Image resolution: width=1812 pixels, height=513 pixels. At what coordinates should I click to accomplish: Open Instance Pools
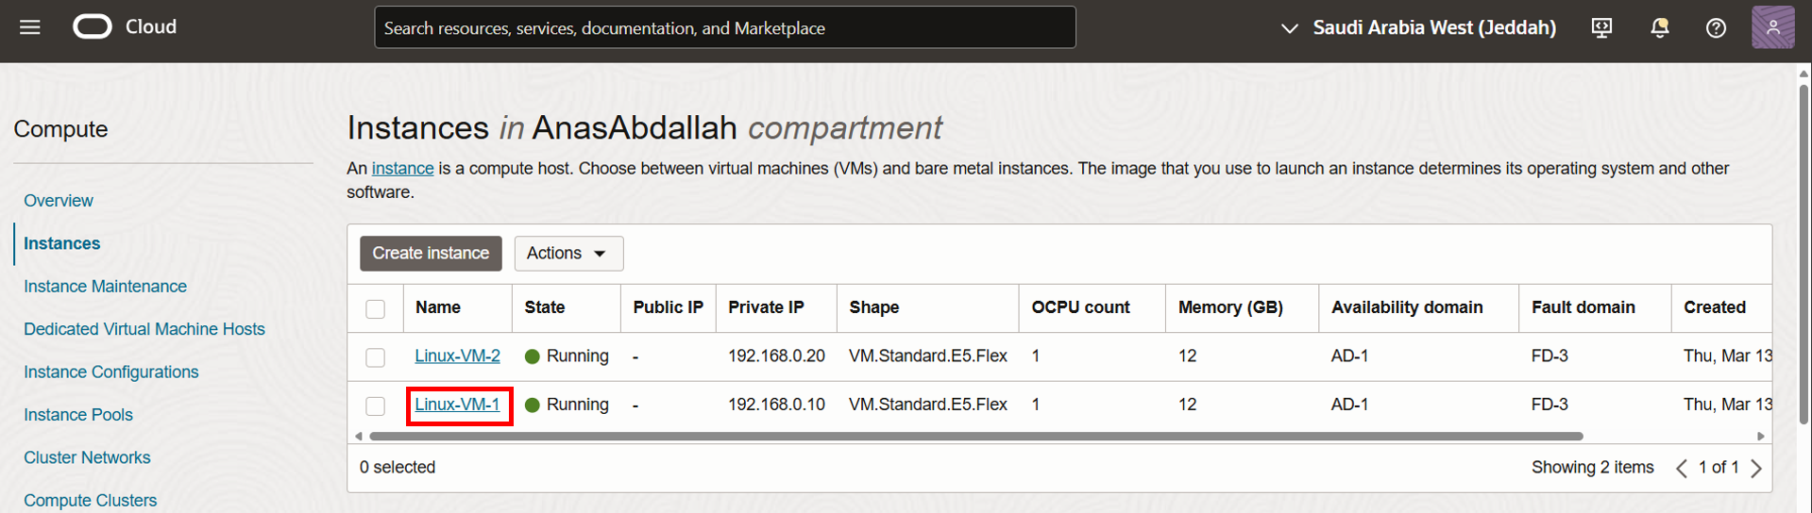pos(78,415)
